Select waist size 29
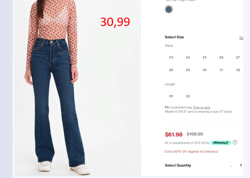Screen dimensions: 250x178 coord(188,70)
